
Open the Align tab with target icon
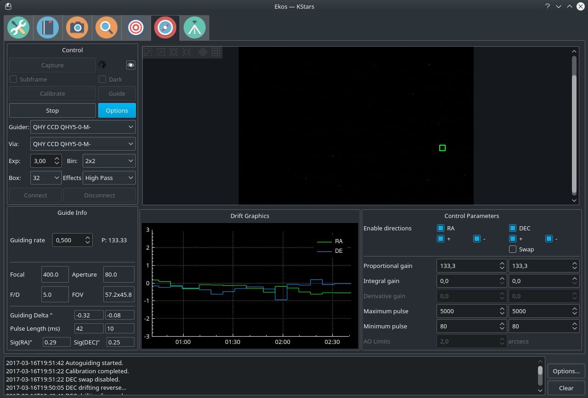(136, 28)
